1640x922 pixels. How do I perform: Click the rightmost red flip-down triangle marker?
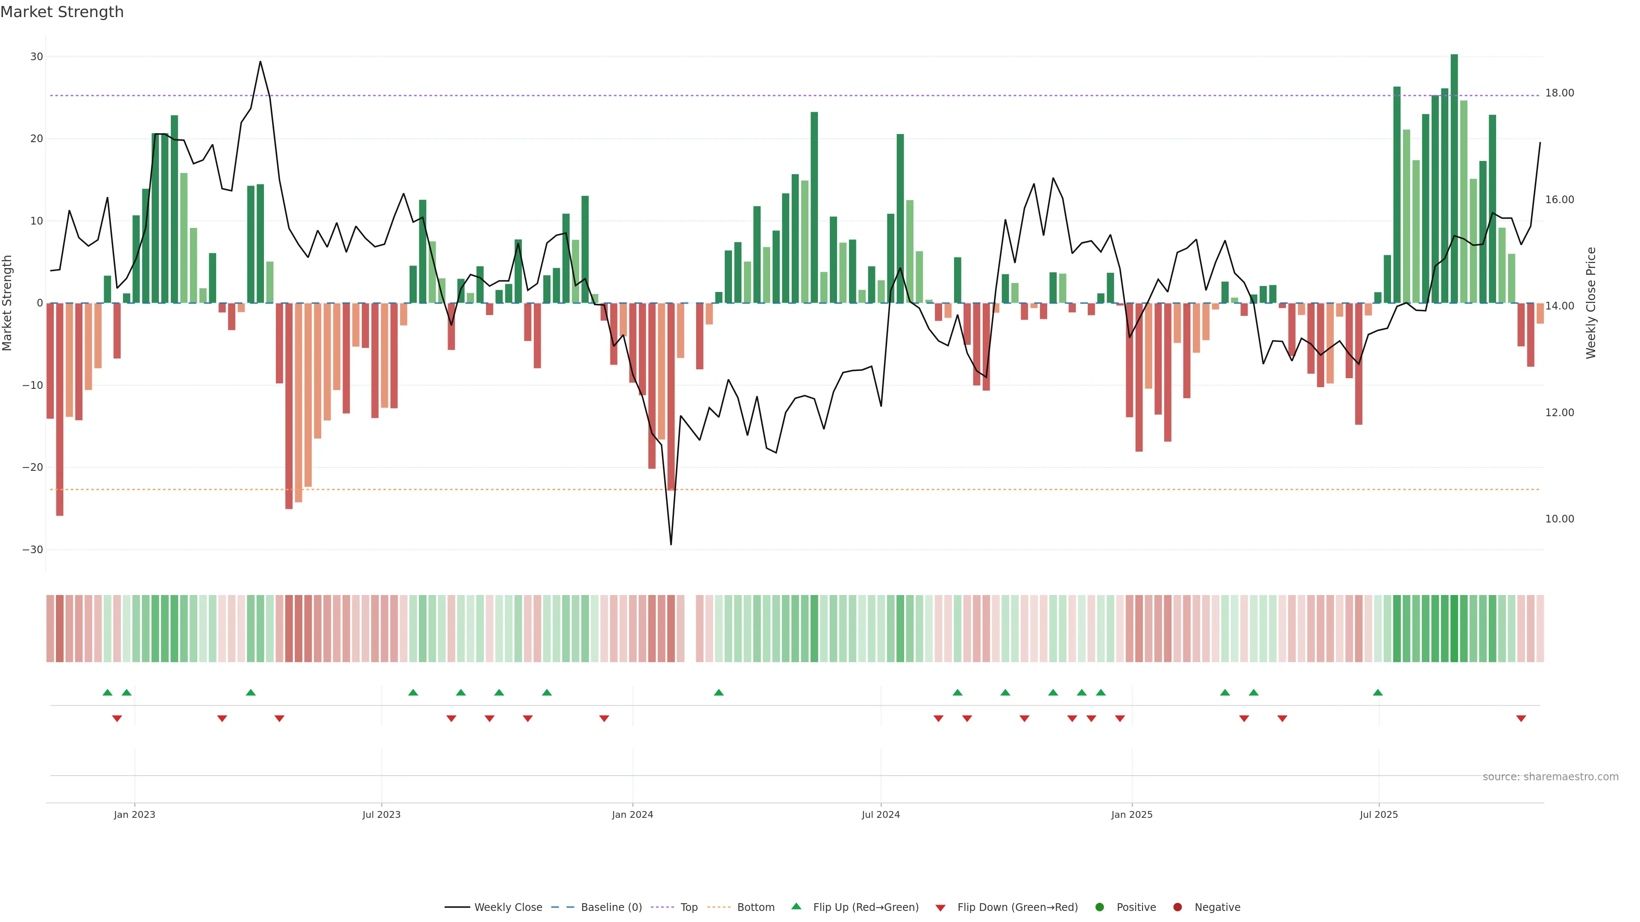click(1521, 718)
